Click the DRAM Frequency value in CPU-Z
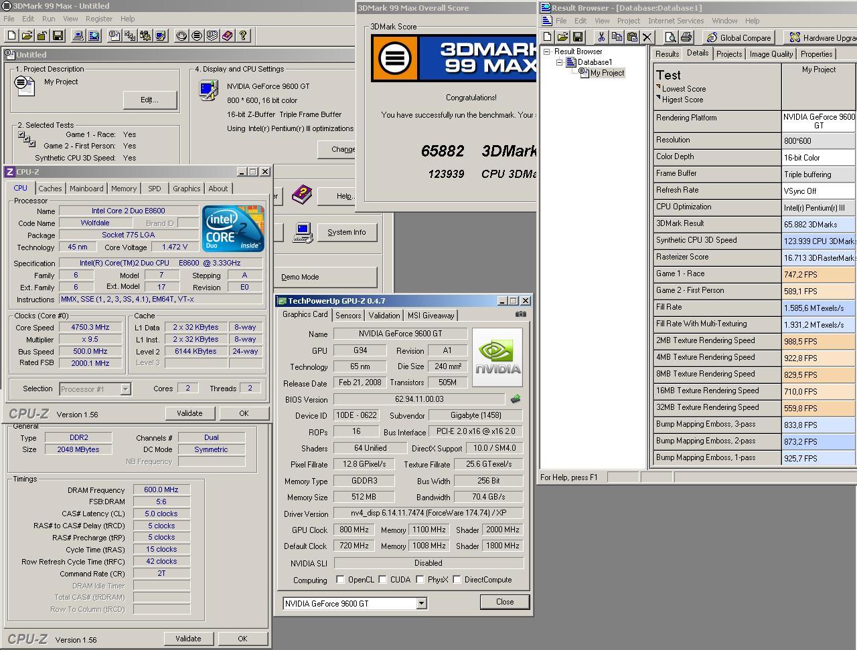This screenshot has width=857, height=650. pos(161,490)
